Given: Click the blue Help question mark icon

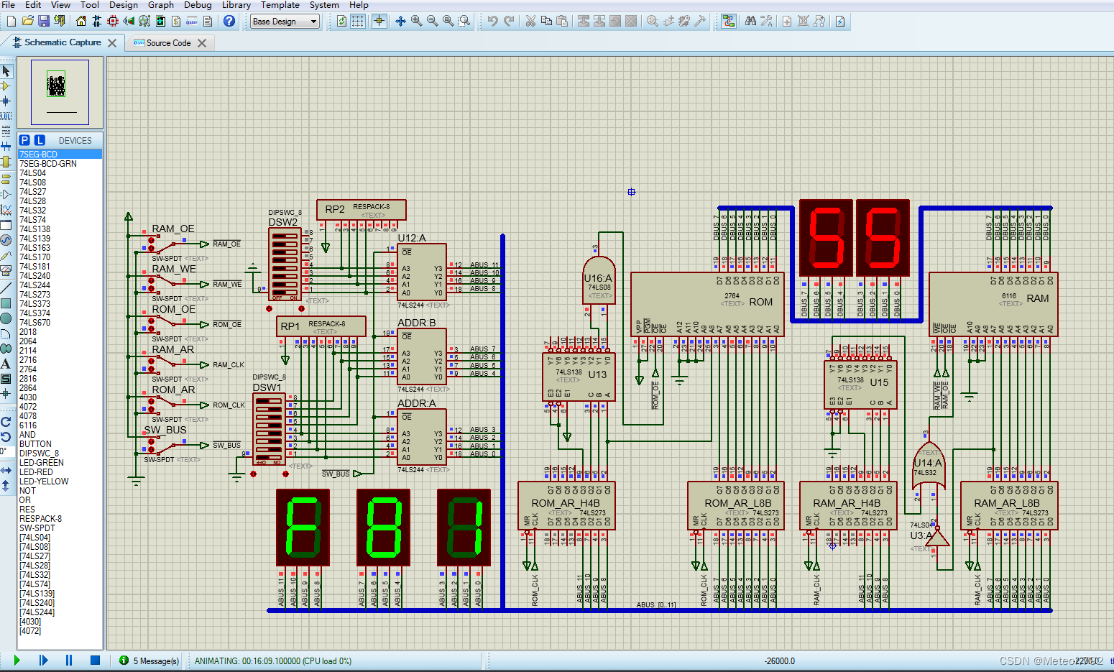Looking at the screenshot, I should click(229, 22).
